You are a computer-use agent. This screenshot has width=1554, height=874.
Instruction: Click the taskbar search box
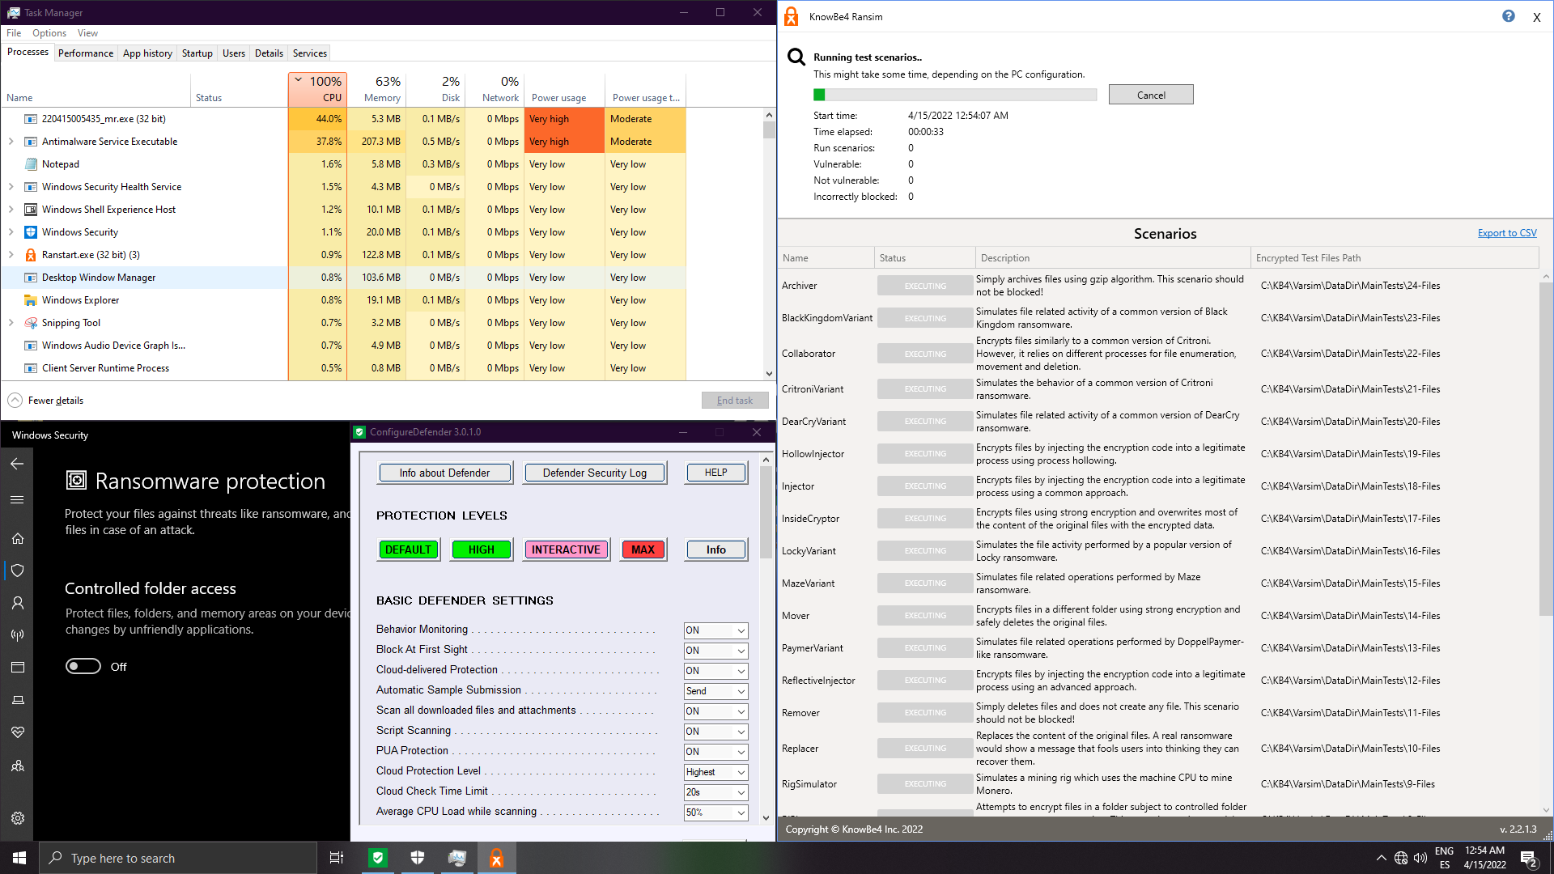(178, 858)
